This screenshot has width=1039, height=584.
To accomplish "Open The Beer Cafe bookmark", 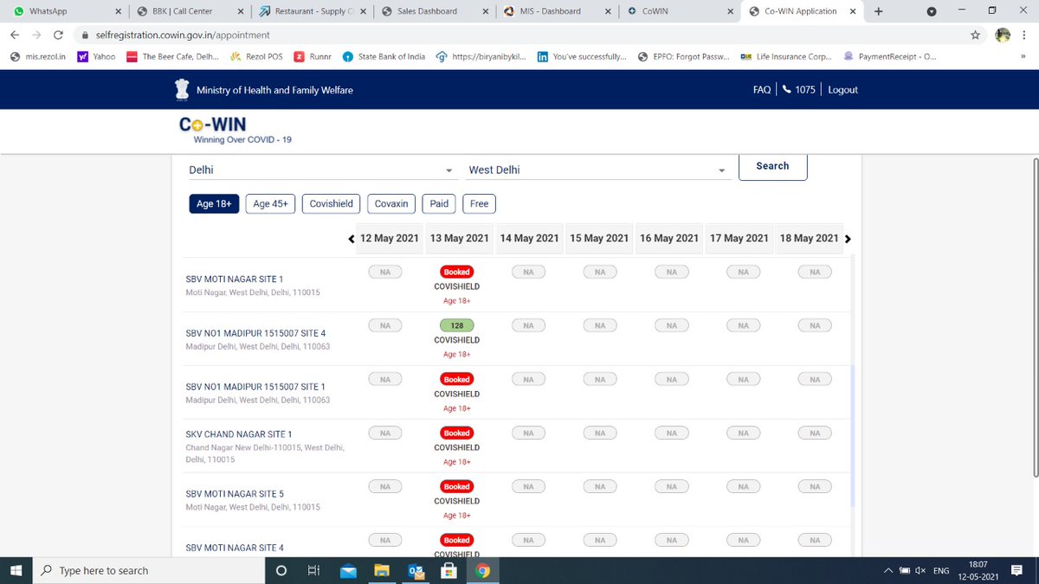I will (x=172, y=57).
